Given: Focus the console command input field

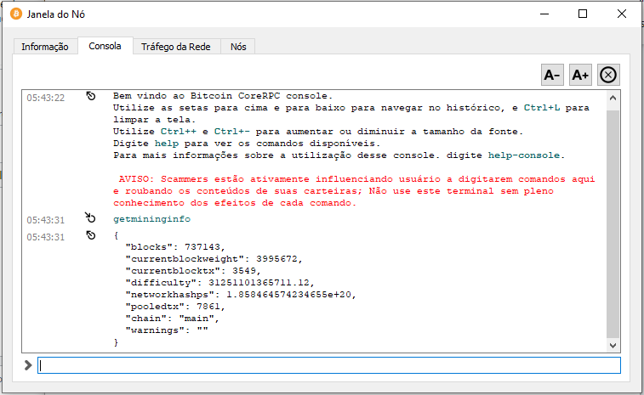Looking at the screenshot, I should 329,365.
